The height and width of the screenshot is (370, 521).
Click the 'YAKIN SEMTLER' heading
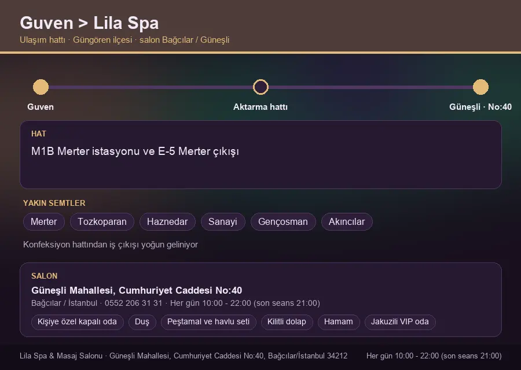click(54, 203)
